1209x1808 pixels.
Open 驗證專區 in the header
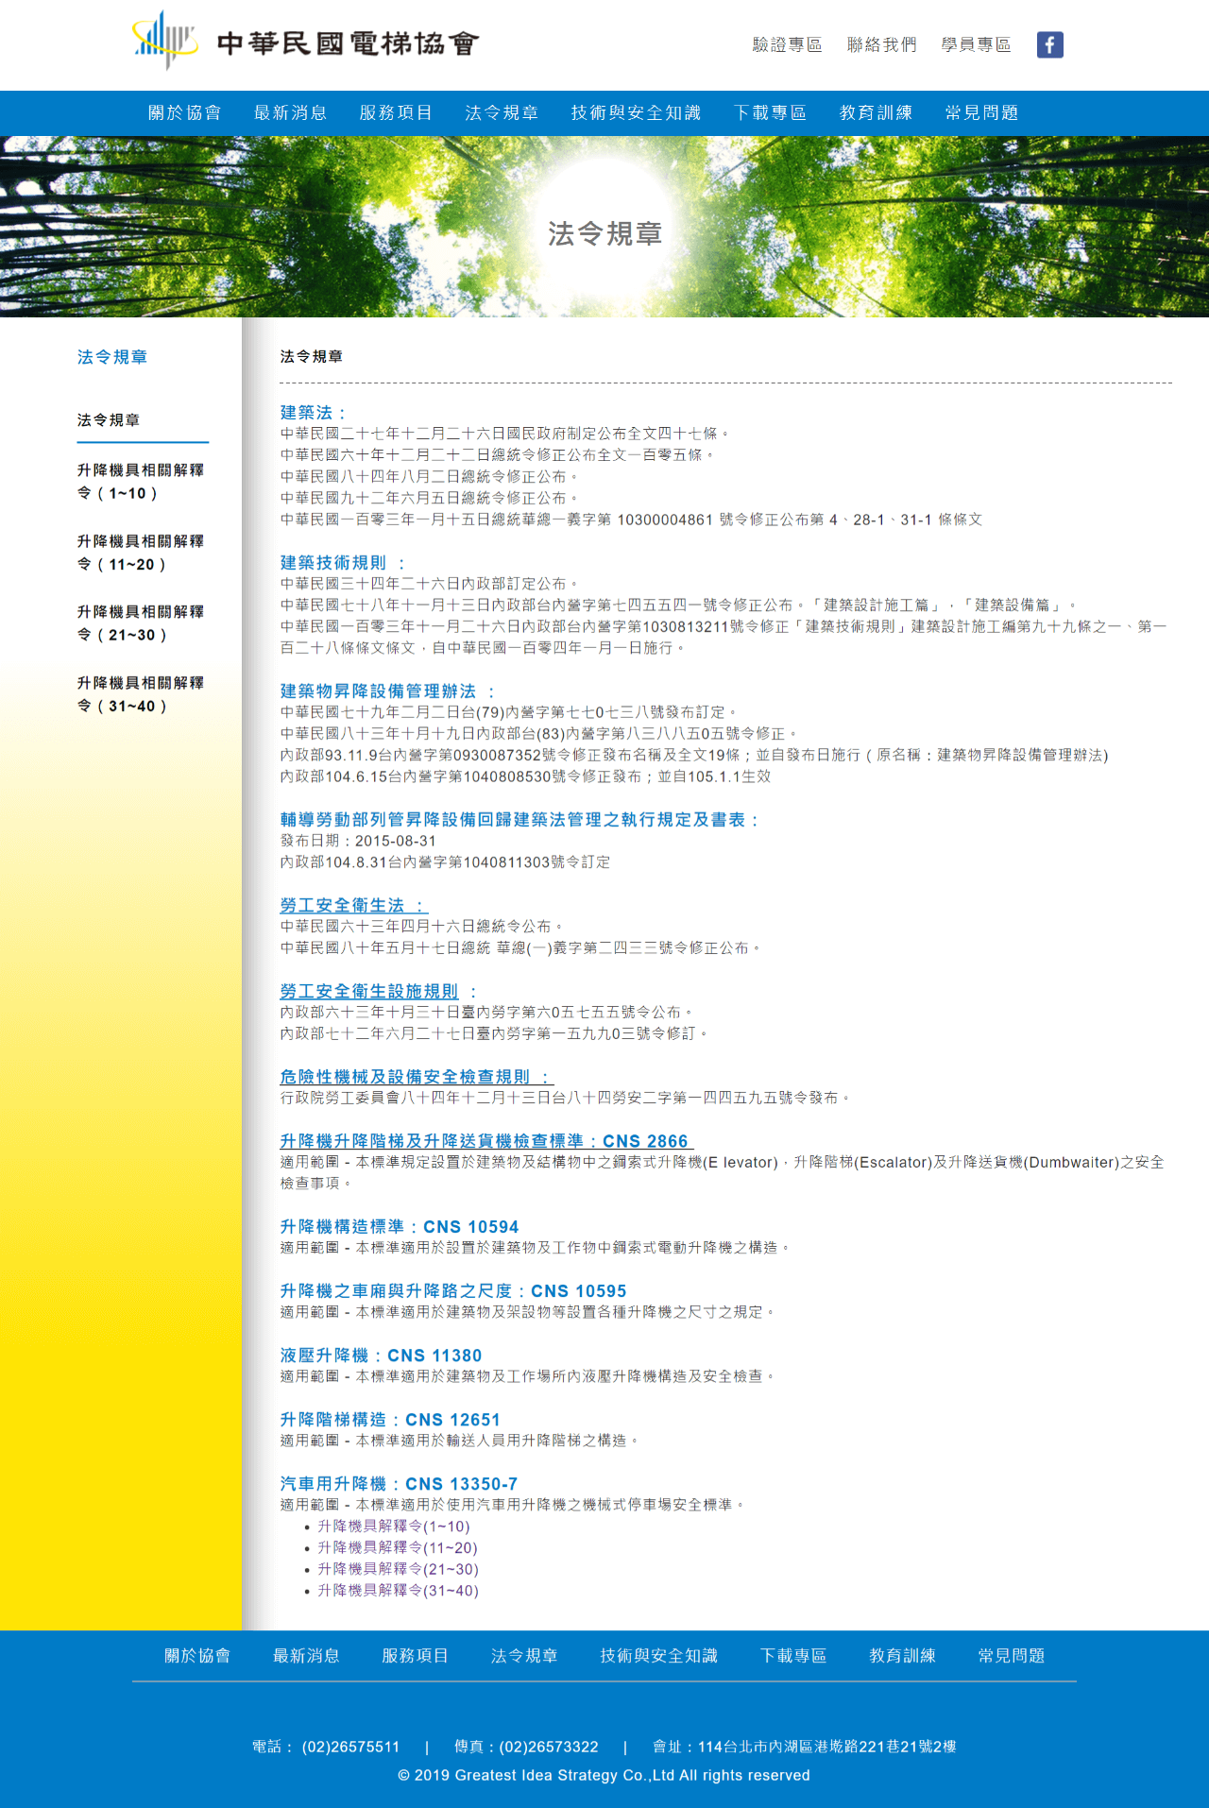787,44
